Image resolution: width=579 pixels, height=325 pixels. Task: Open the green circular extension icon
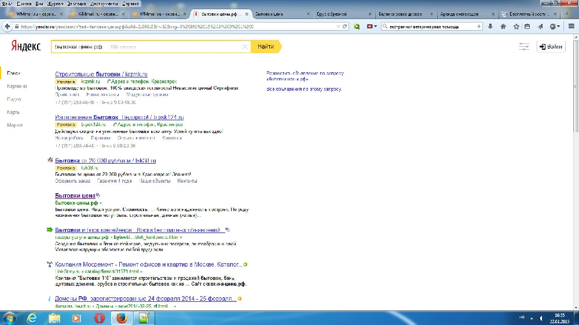(357, 27)
